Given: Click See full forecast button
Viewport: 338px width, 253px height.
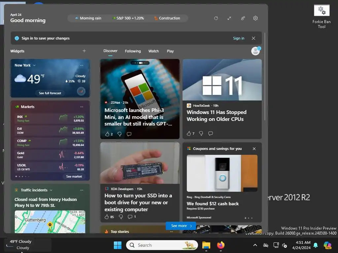Looking at the screenshot, I should pyautogui.click(x=50, y=93).
